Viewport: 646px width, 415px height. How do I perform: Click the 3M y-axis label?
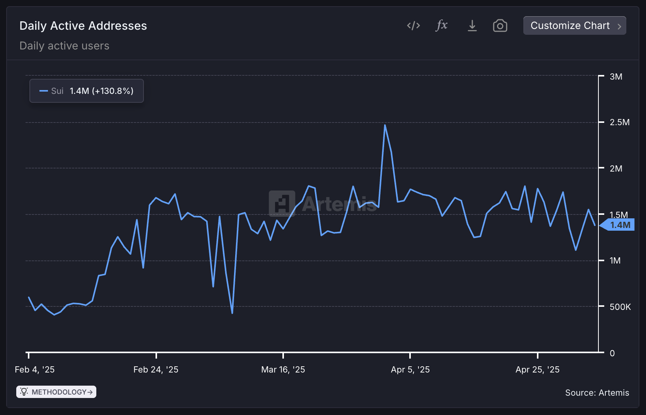pyautogui.click(x=616, y=77)
